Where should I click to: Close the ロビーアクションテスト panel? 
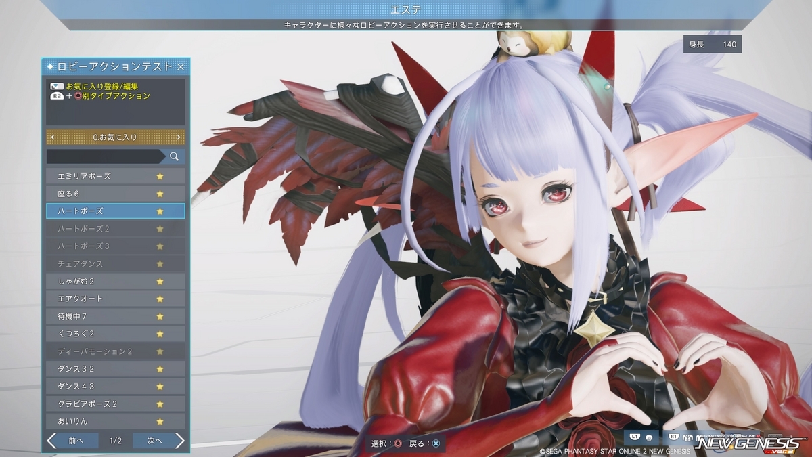pyautogui.click(x=181, y=66)
